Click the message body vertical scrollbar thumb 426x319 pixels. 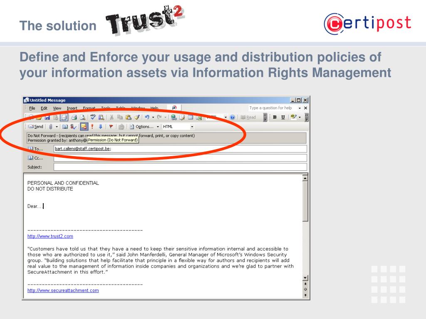click(x=305, y=201)
